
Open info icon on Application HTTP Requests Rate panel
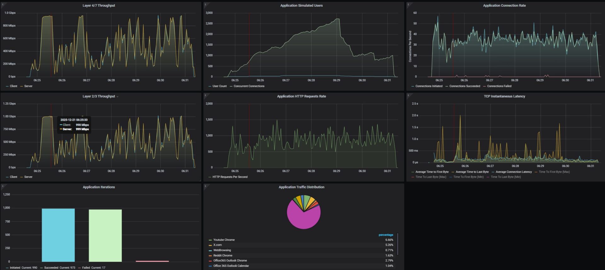pyautogui.click(x=205, y=95)
